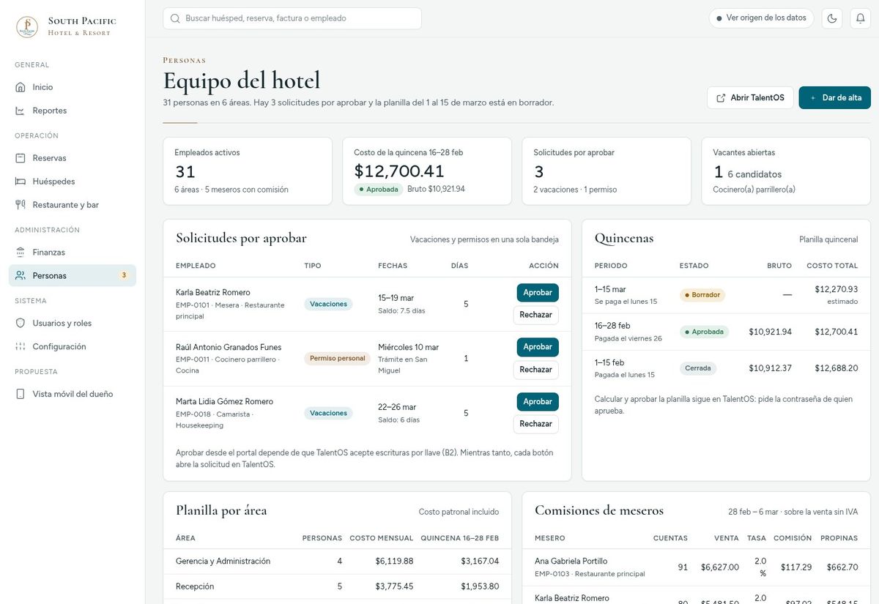
Task: Click the $12,700.41 quincena cost figure
Action: tap(399, 171)
